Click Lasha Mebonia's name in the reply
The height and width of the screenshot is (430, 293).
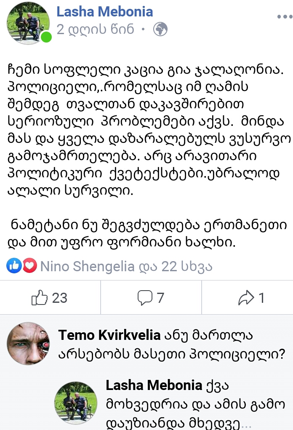click(x=154, y=385)
